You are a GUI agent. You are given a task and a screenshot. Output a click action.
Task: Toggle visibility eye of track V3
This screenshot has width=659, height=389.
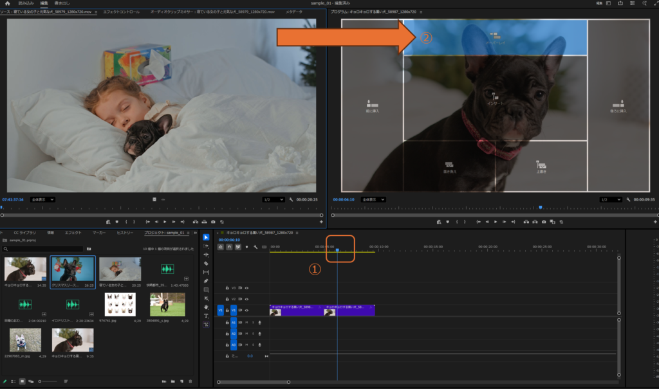(246, 288)
